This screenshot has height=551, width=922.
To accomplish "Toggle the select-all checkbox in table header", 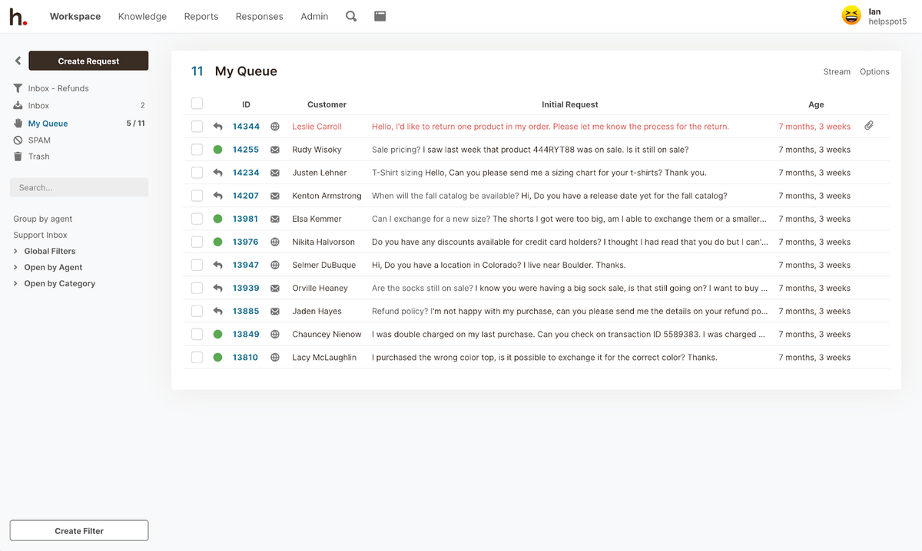I will (197, 104).
